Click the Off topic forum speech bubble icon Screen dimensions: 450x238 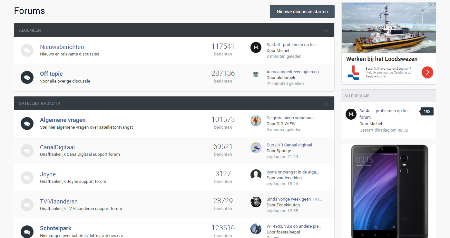coord(27,77)
